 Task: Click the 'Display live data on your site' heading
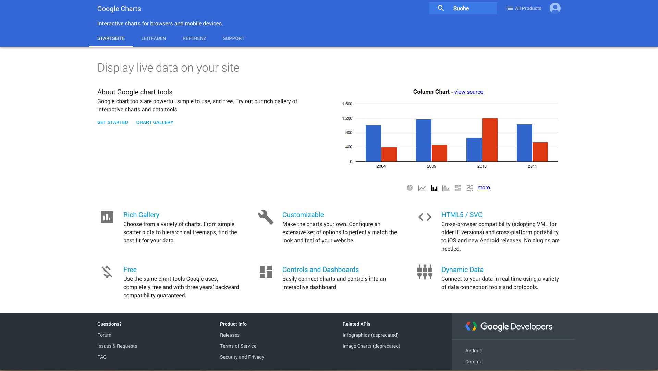pos(168,68)
